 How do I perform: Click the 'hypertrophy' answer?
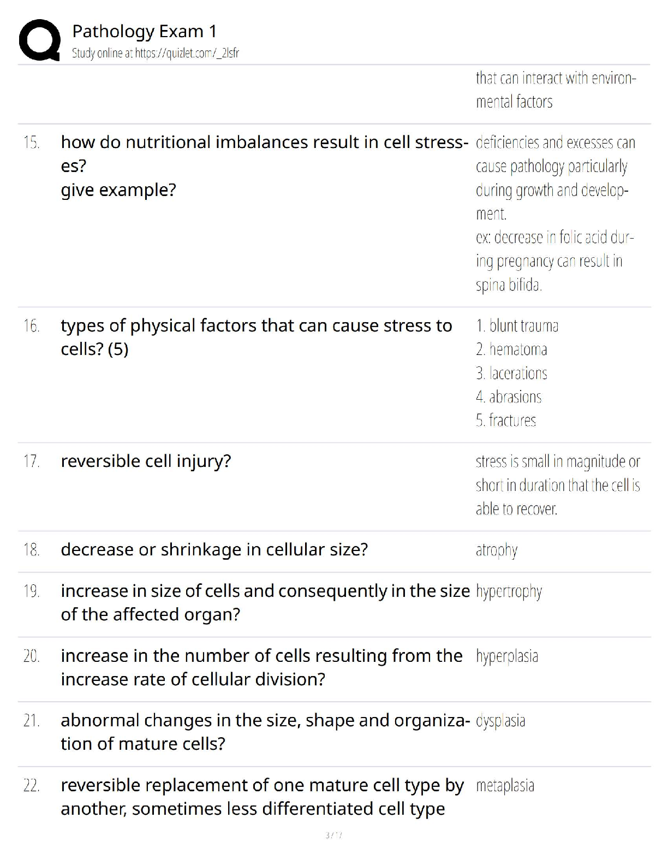click(509, 591)
